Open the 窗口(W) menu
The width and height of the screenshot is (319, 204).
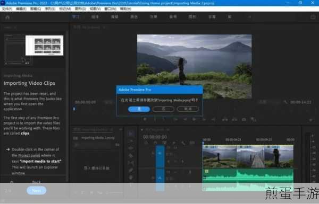pos(110,9)
